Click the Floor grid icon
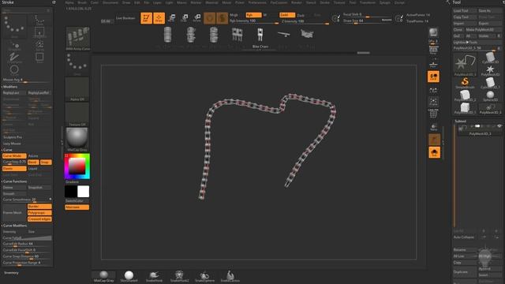Viewport: 505px width, 284px height. [x=433, y=64]
